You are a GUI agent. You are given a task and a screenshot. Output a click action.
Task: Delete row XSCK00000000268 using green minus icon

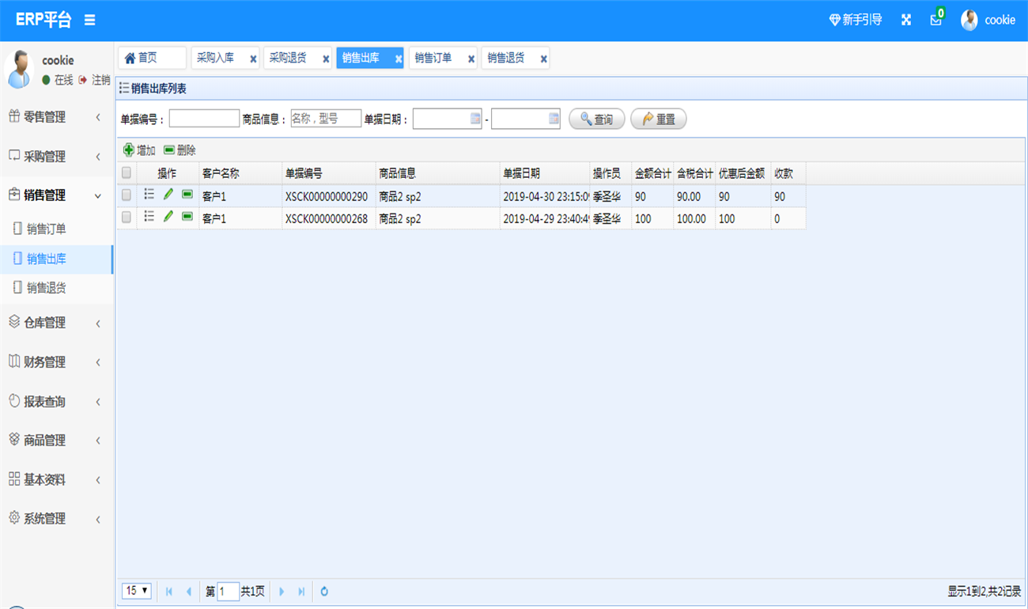tap(187, 217)
